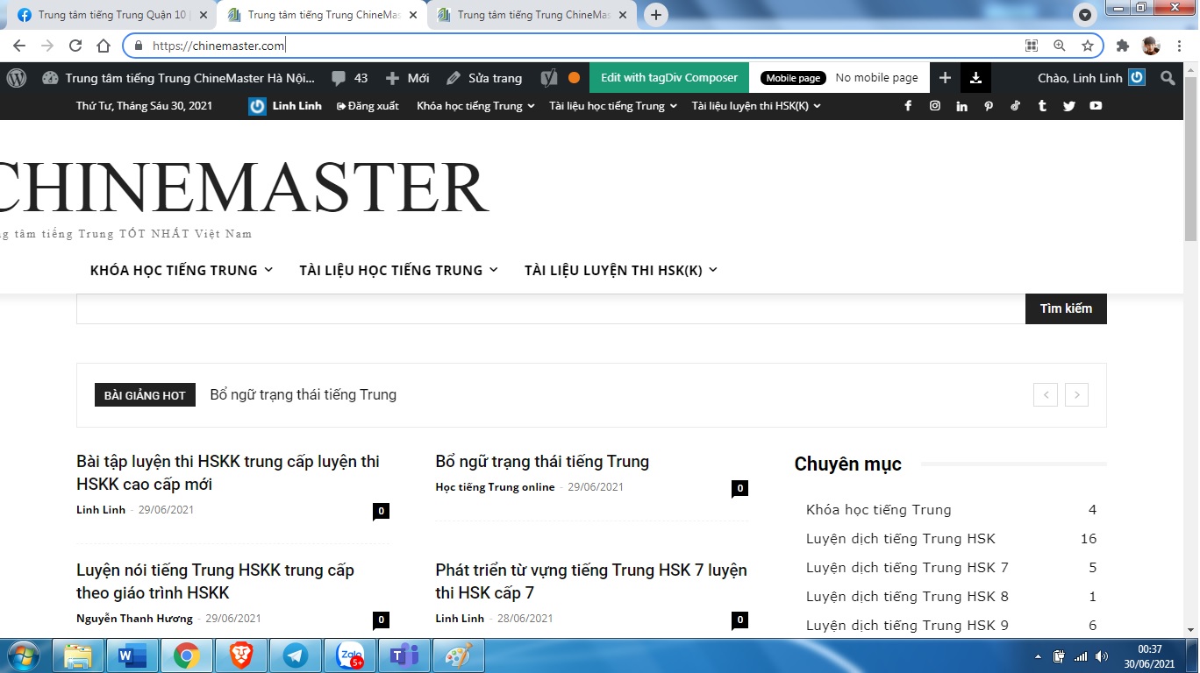Expand KHÓA HỌC TIẾNG TRUNG main menu

[182, 270]
